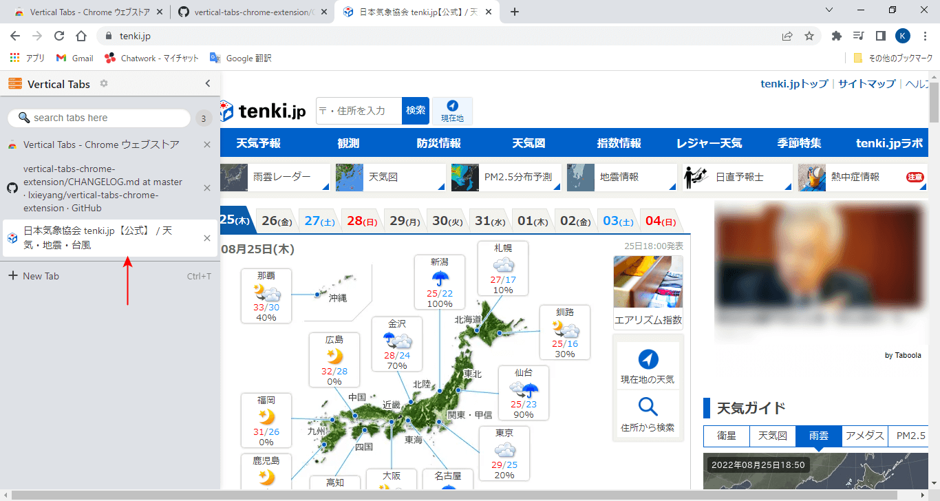The width and height of the screenshot is (940, 501).
Task: Click the 現在地 location button
Action: [452, 111]
